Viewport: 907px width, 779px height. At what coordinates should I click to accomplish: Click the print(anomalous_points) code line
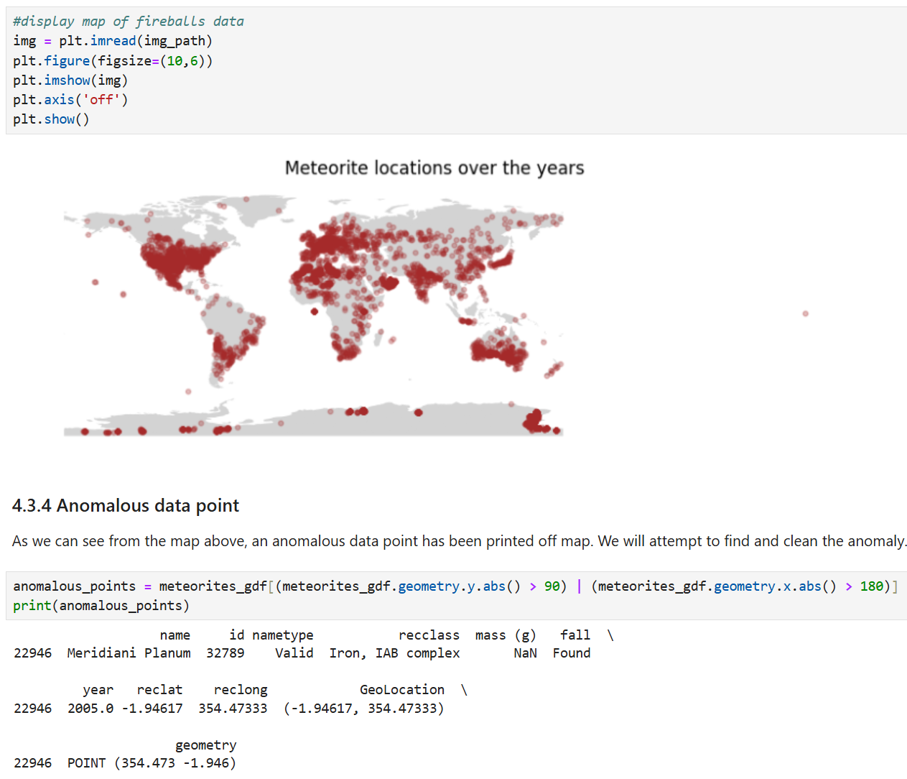[101, 606]
